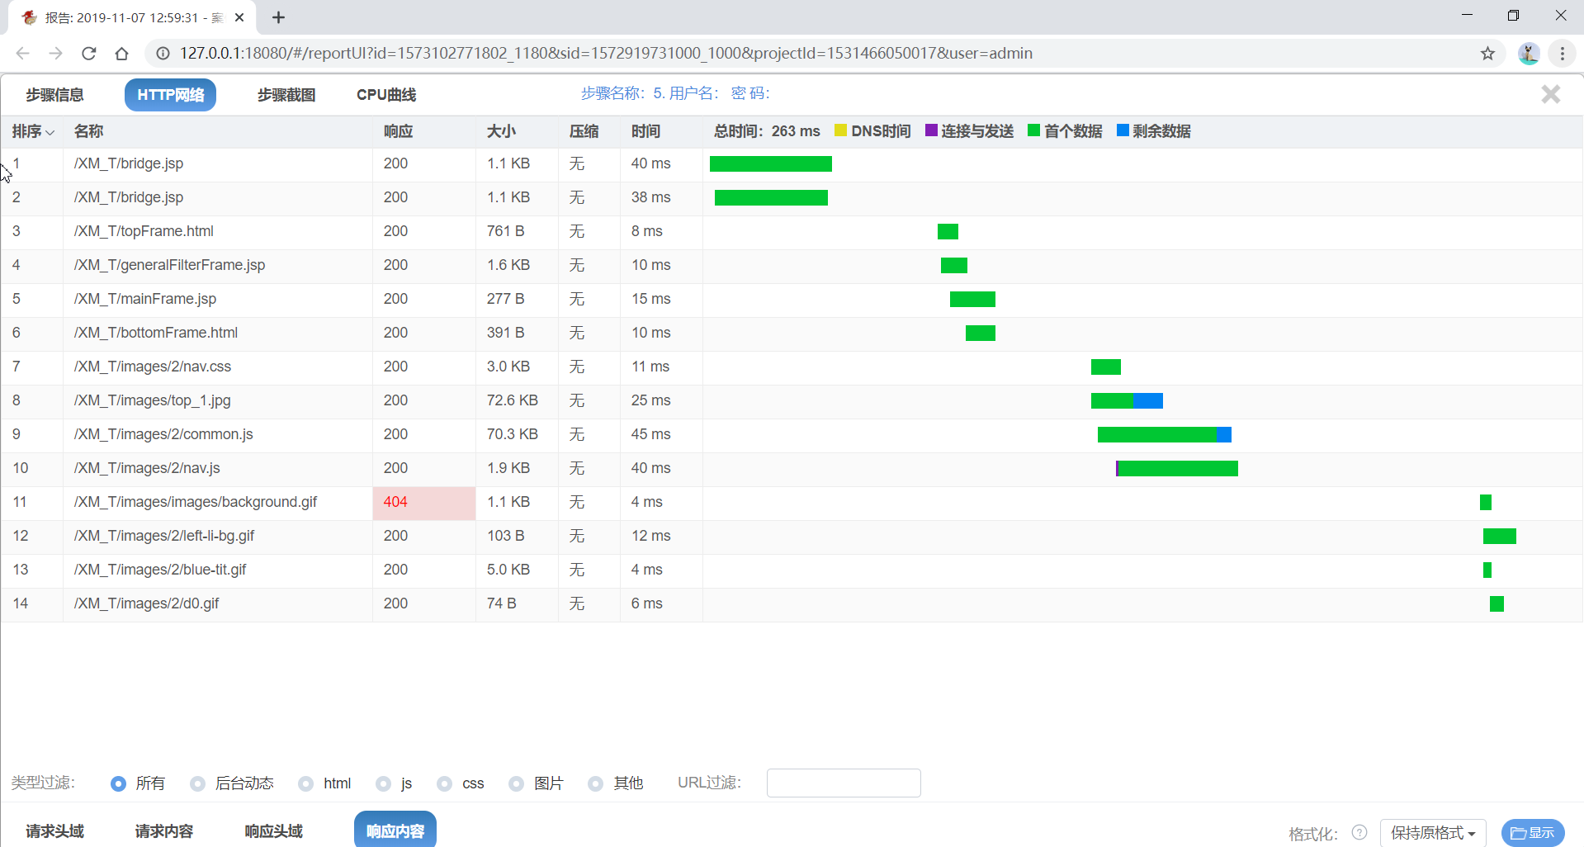Image resolution: width=1584 pixels, height=847 pixels.
Task: Focus the URL过滤 input field
Action: (843, 783)
